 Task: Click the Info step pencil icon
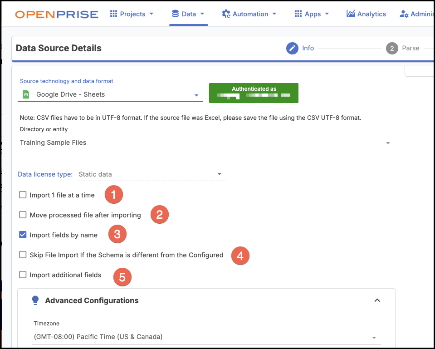[292, 48]
